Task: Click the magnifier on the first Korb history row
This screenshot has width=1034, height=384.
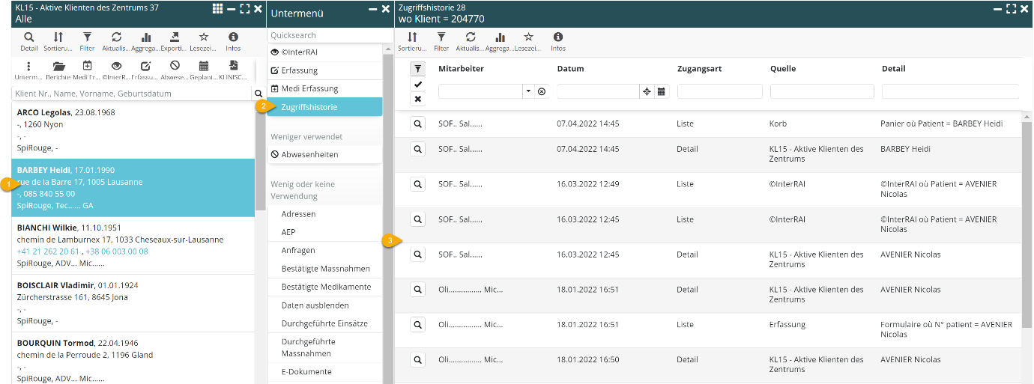Action: (x=417, y=124)
